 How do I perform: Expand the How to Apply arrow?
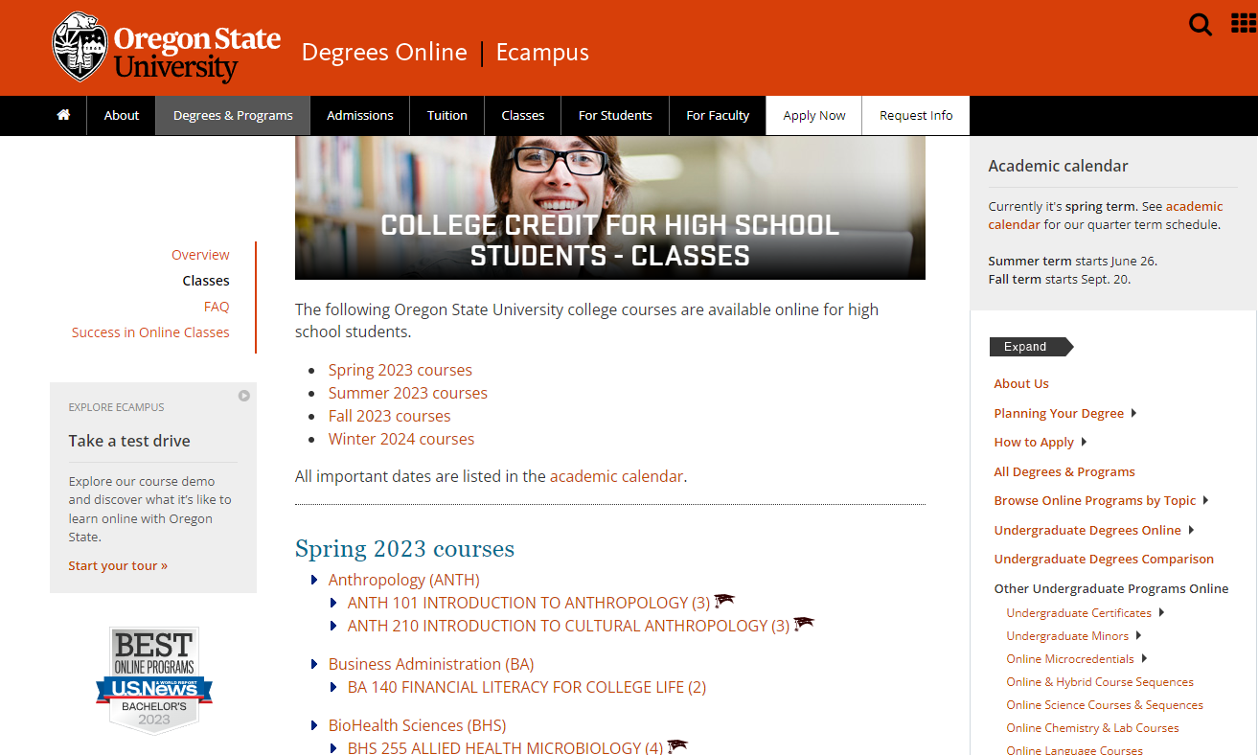1085,442
